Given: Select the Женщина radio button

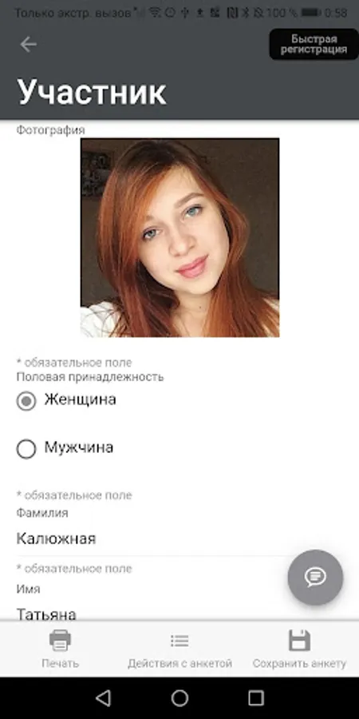Looking at the screenshot, I should pos(26,401).
